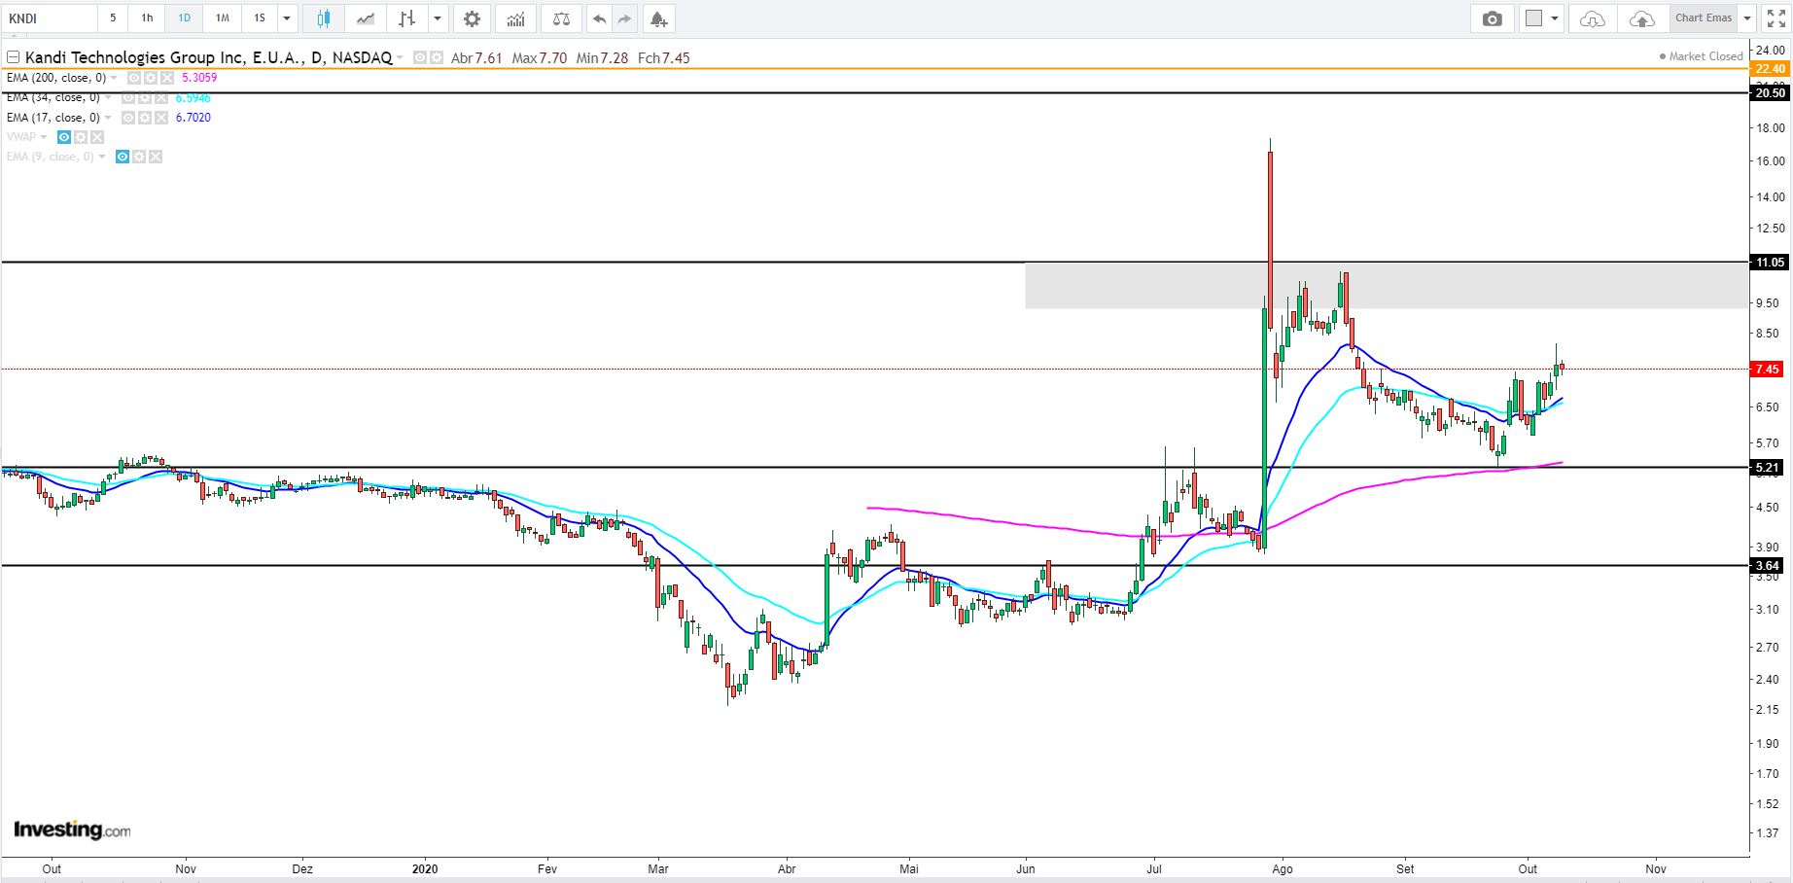Select the 11.05 horizontal line label
1793x883 pixels.
pos(1769,263)
